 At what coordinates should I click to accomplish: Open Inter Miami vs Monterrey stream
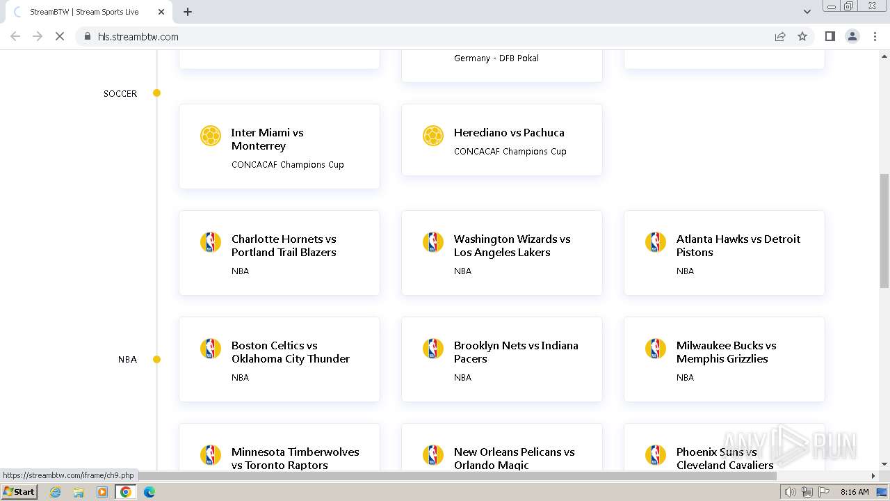click(280, 146)
